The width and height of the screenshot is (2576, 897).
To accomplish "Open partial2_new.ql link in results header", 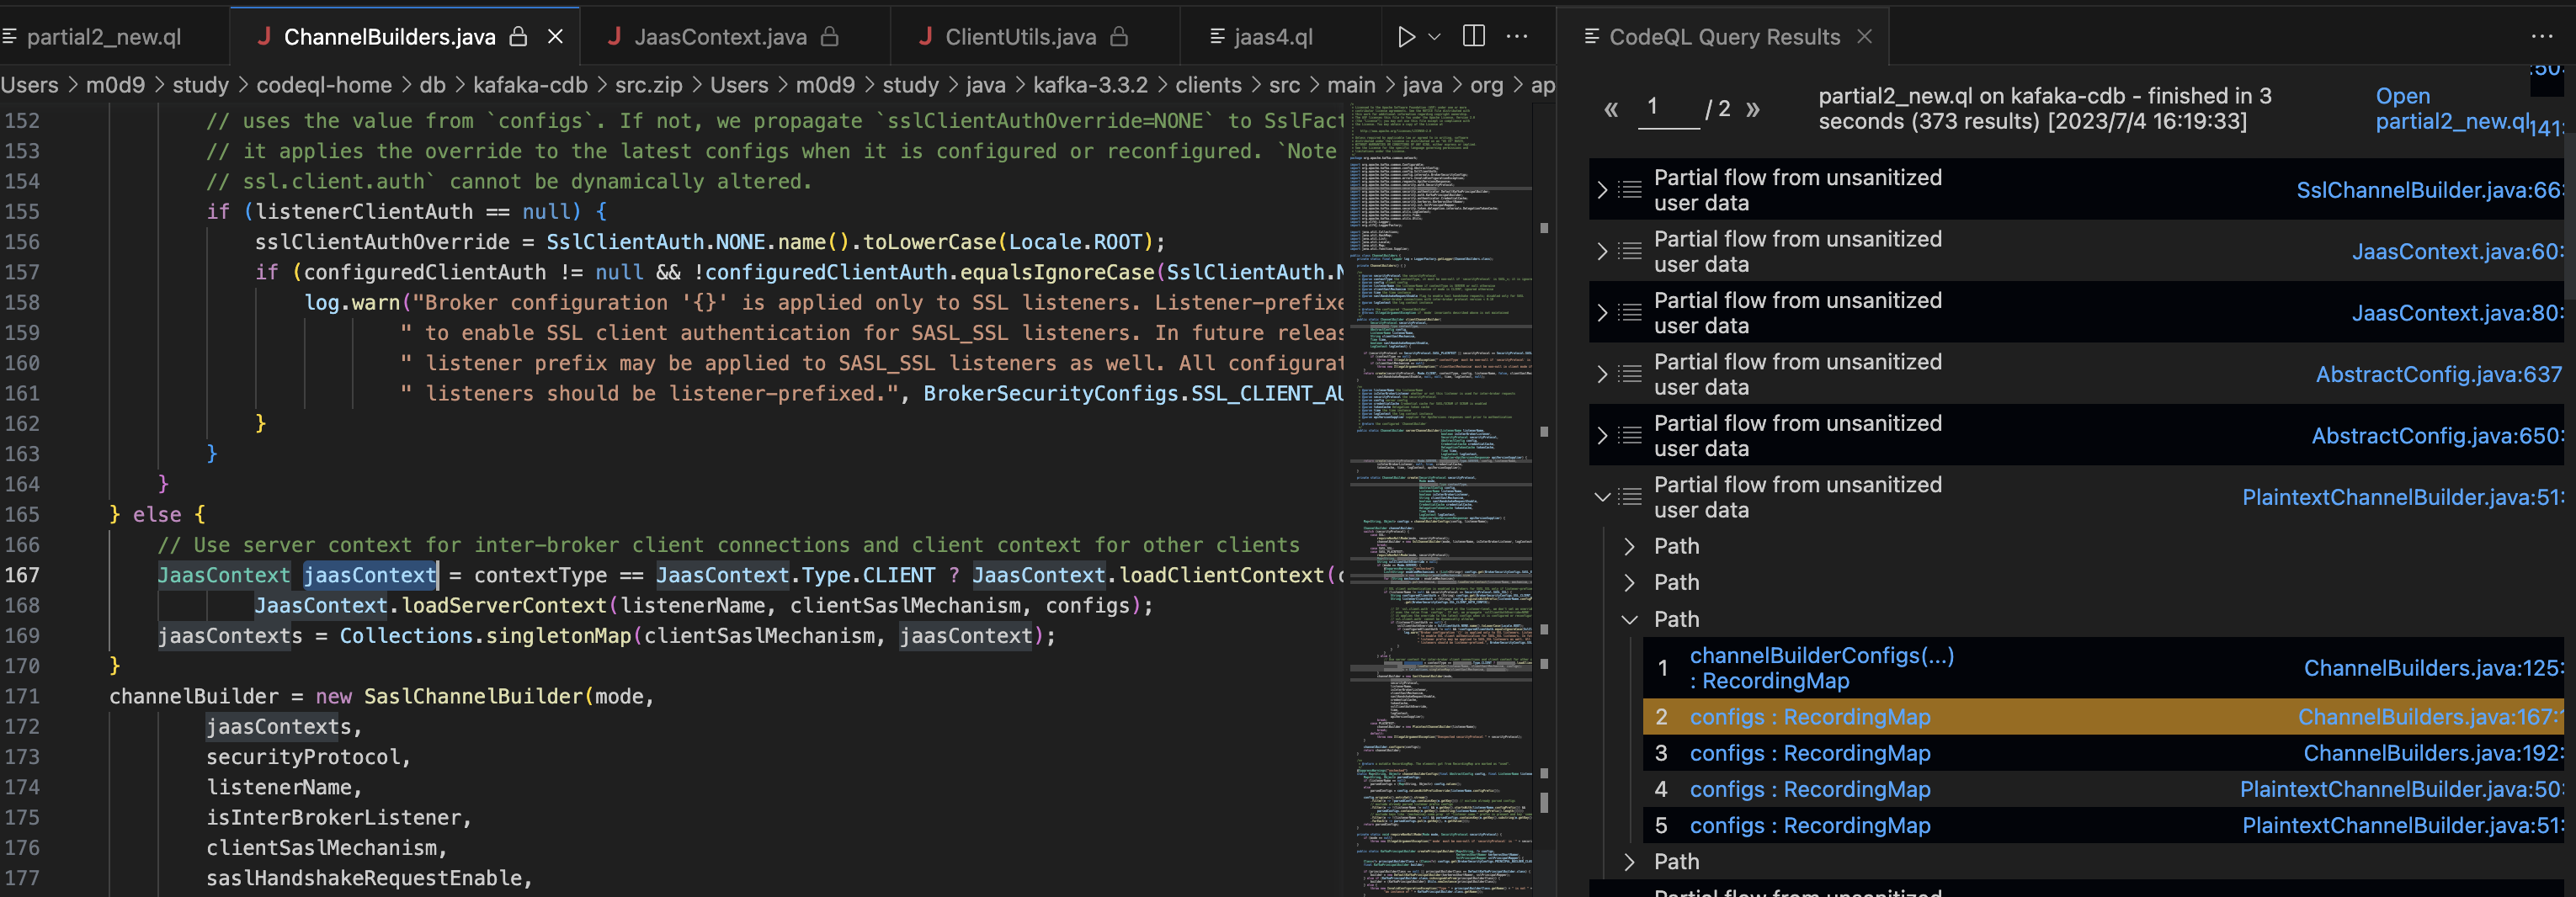I will click(2452, 109).
